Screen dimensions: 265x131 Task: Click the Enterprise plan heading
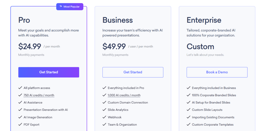pyautogui.click(x=204, y=20)
